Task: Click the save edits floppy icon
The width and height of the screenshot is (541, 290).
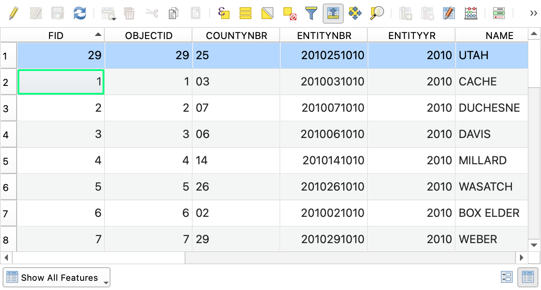Action: pyautogui.click(x=58, y=13)
